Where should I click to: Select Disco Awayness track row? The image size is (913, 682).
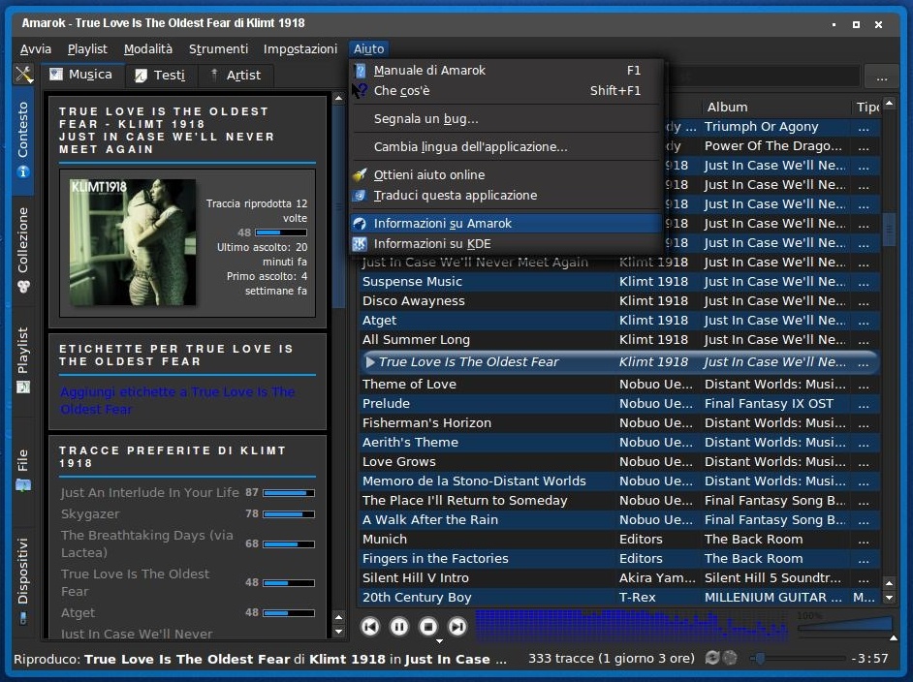click(619, 301)
